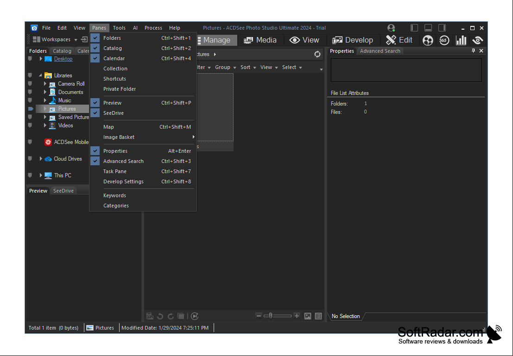Click the Properties preview box
The width and height of the screenshot is (513, 356).
pyautogui.click(x=406, y=70)
